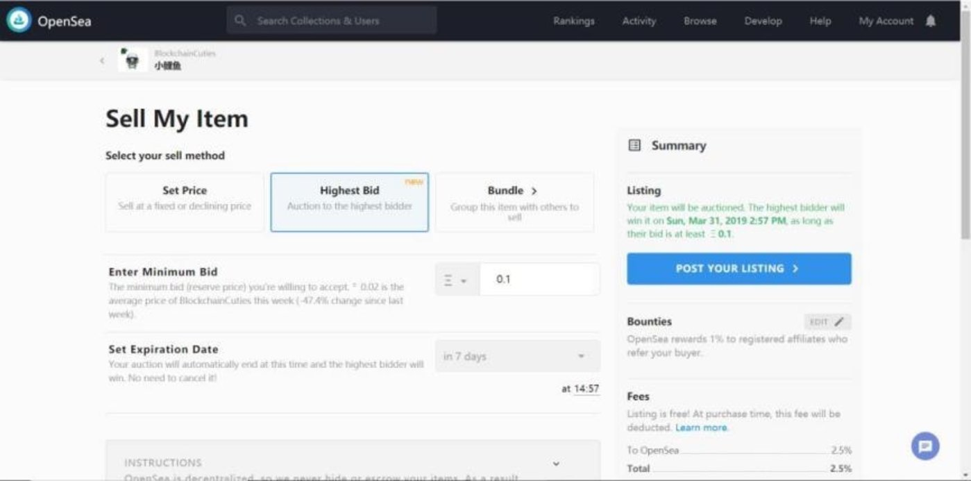Click the search magnifier icon
971x481 pixels.
click(240, 21)
